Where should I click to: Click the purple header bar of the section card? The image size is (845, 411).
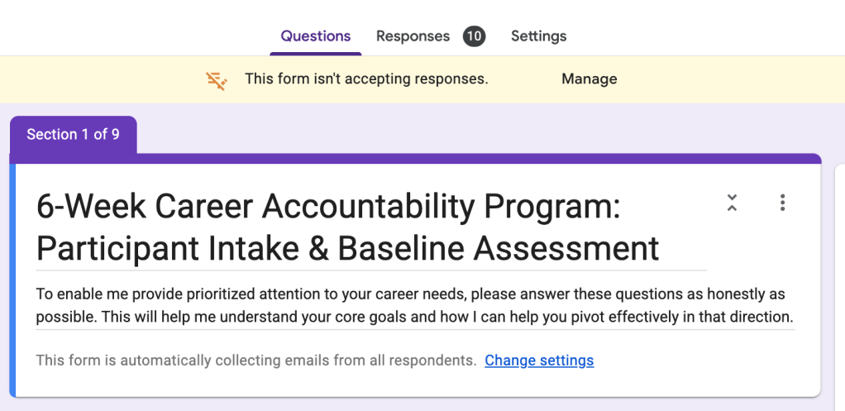tap(480, 158)
